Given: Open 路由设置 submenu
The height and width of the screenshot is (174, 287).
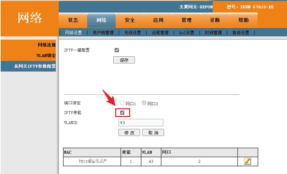Looking at the screenshot, I should [x=241, y=33].
